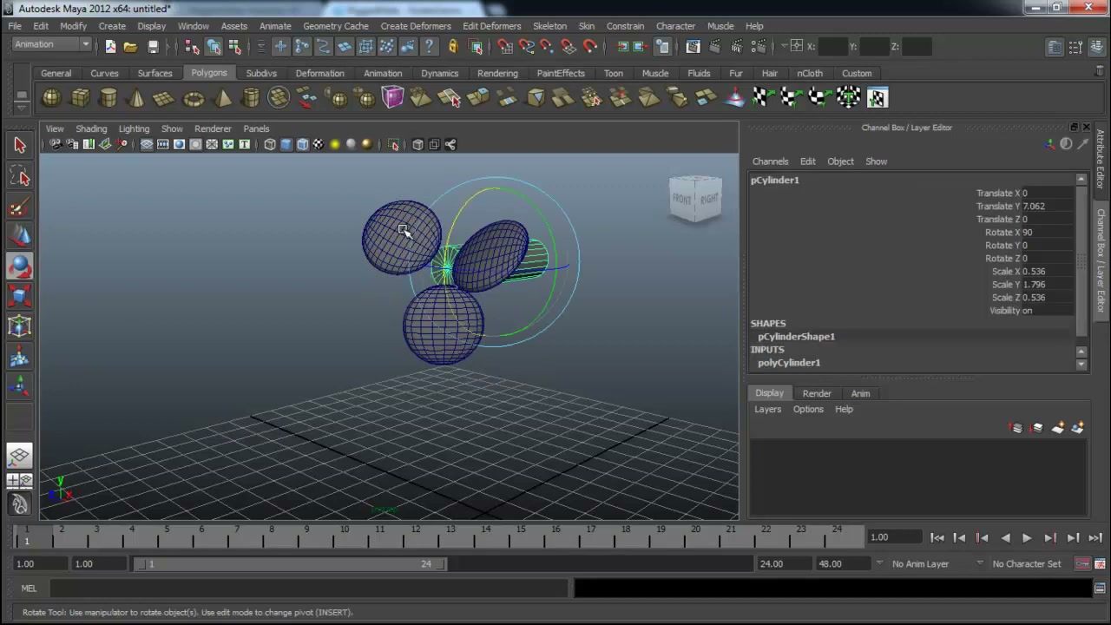Select the arrow Select tool in toolbox
1111x625 pixels.
tap(20, 146)
